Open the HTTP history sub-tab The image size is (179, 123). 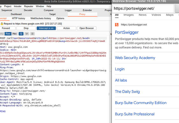(x=18, y=18)
